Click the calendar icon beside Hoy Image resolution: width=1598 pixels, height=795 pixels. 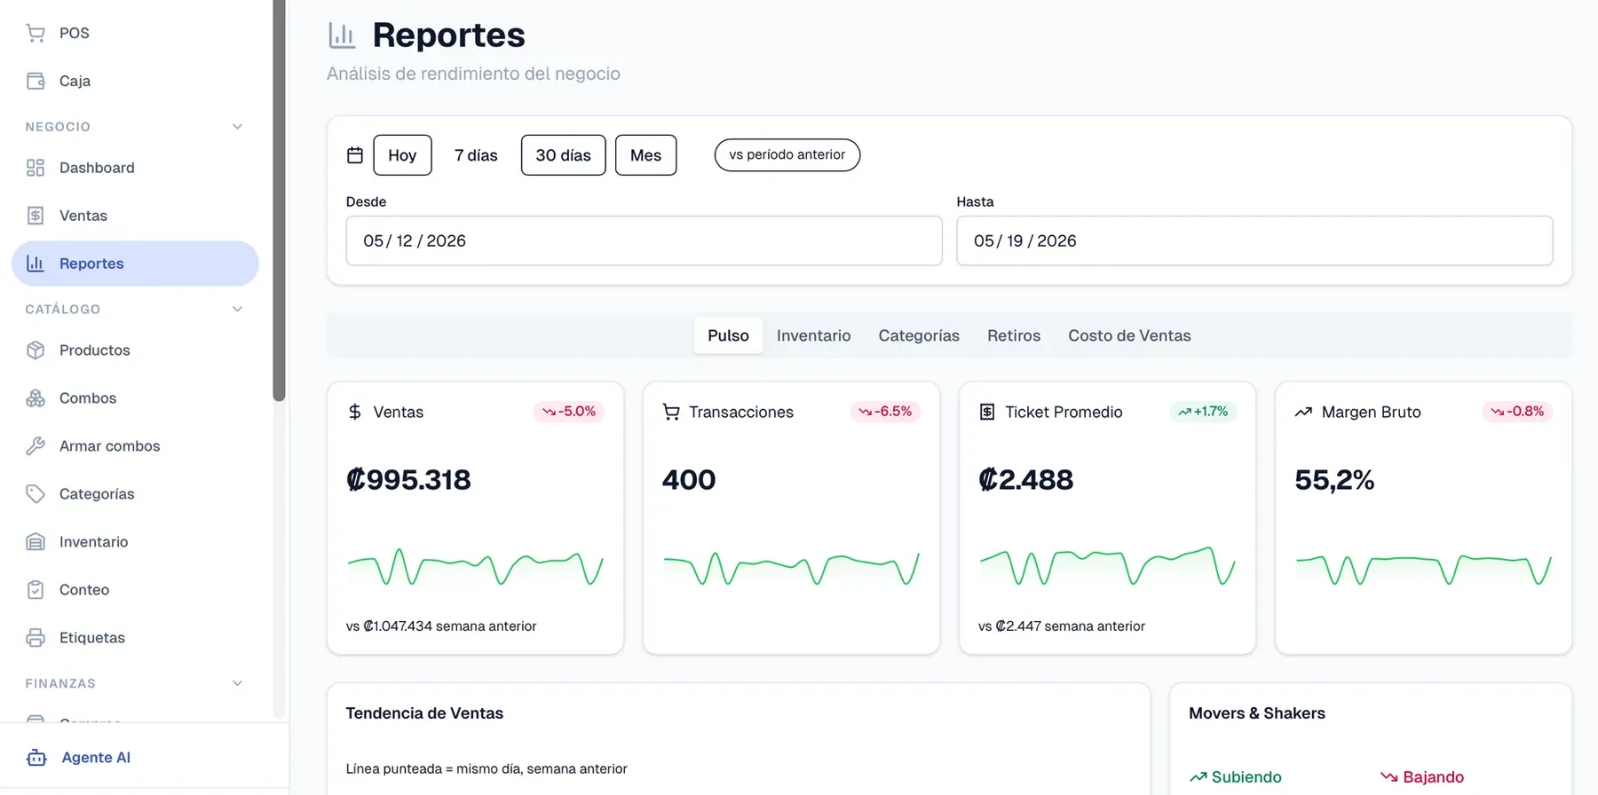click(355, 155)
